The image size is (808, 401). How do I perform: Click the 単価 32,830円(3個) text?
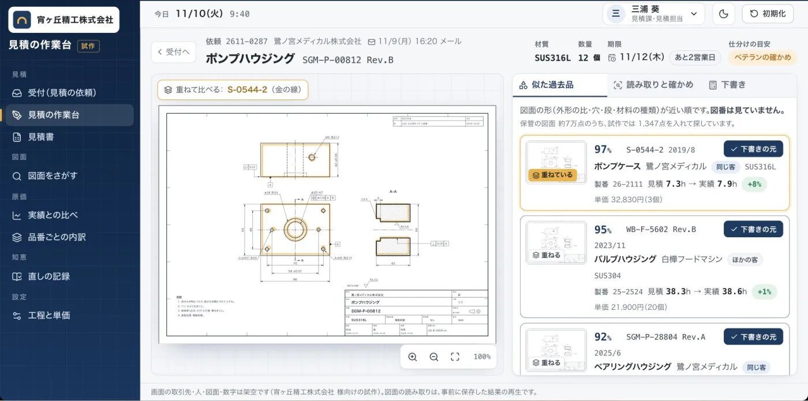pyautogui.click(x=628, y=200)
